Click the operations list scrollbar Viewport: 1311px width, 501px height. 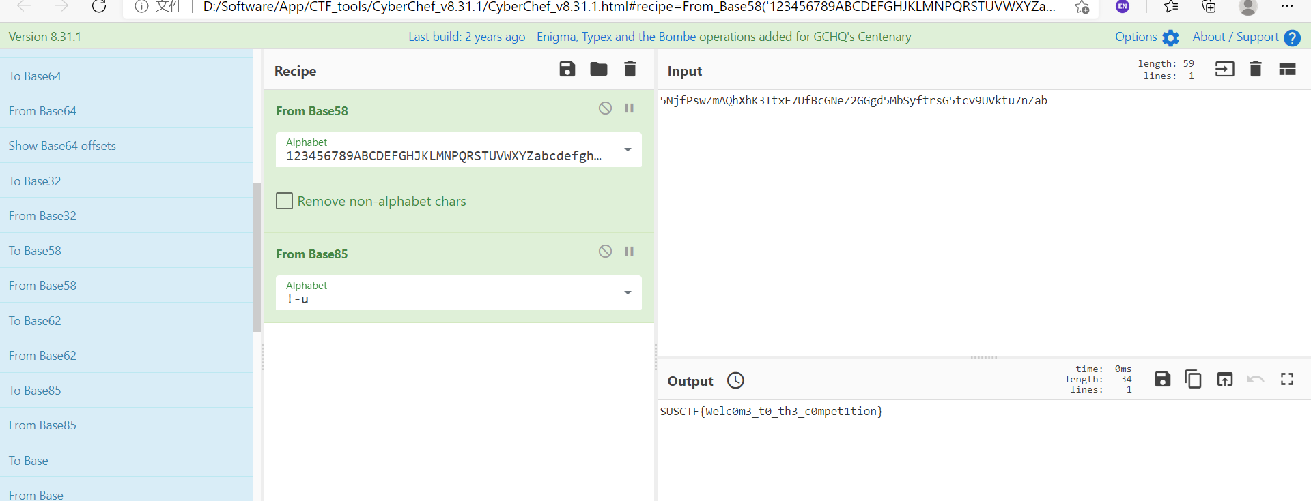point(257,257)
